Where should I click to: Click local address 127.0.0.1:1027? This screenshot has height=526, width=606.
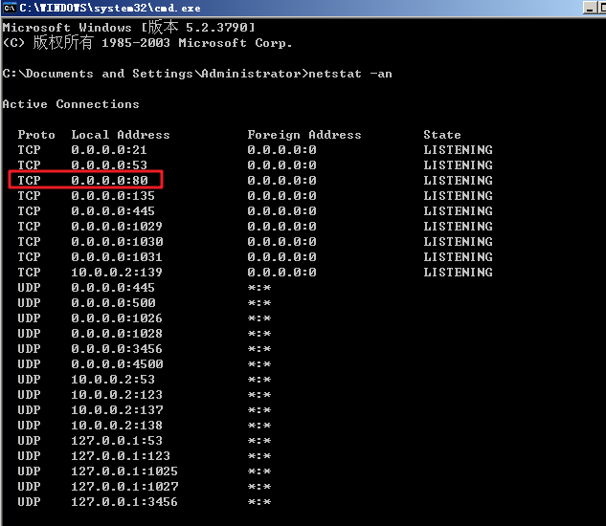tap(124, 487)
